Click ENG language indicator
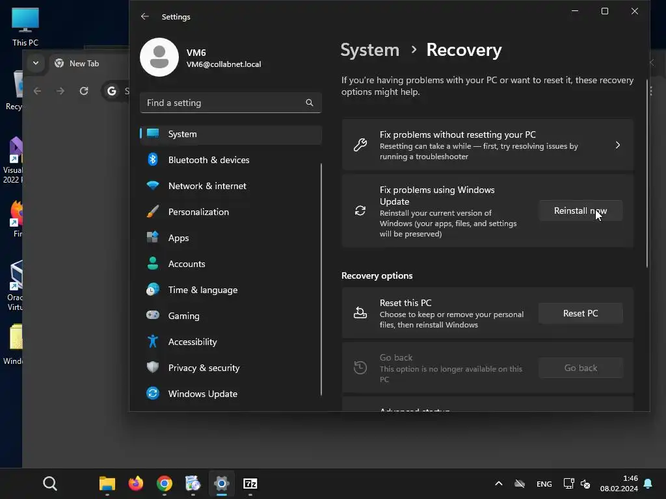This screenshot has width=666, height=499. point(544,483)
